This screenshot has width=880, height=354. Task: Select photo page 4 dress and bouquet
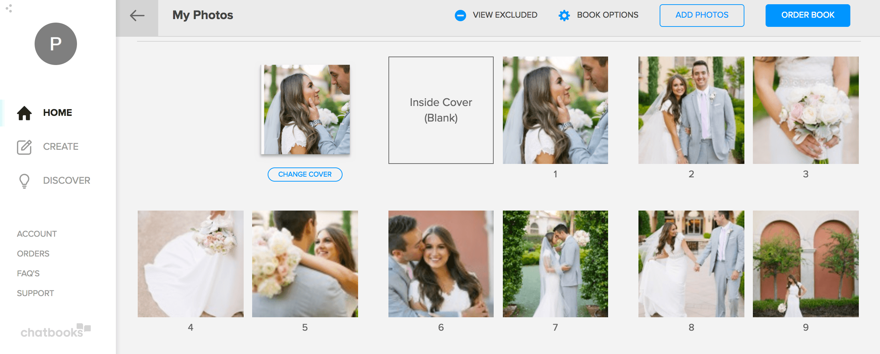pos(191,264)
